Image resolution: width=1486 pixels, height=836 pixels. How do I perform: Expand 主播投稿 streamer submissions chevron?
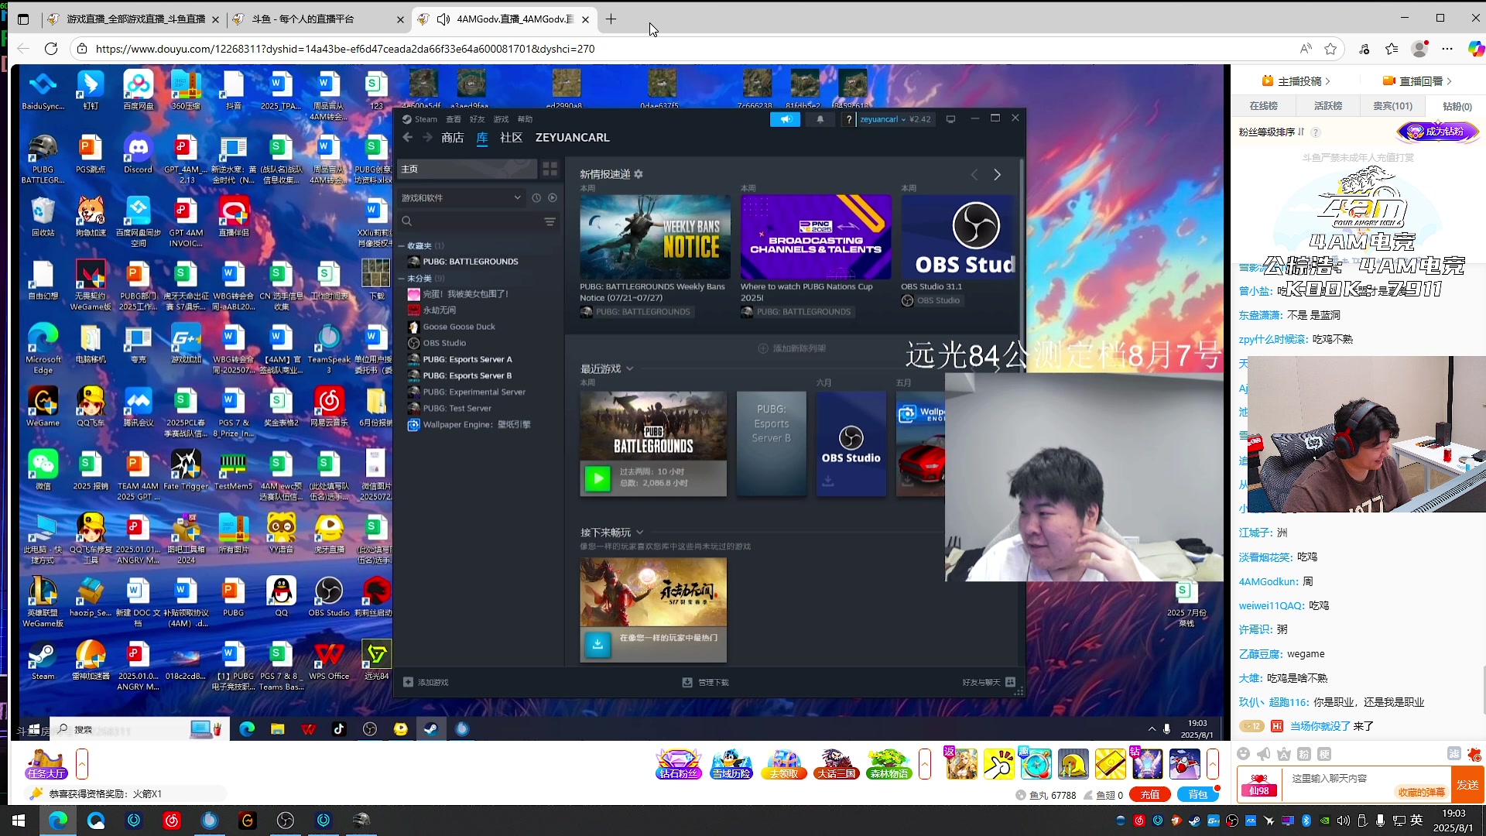[1328, 81]
